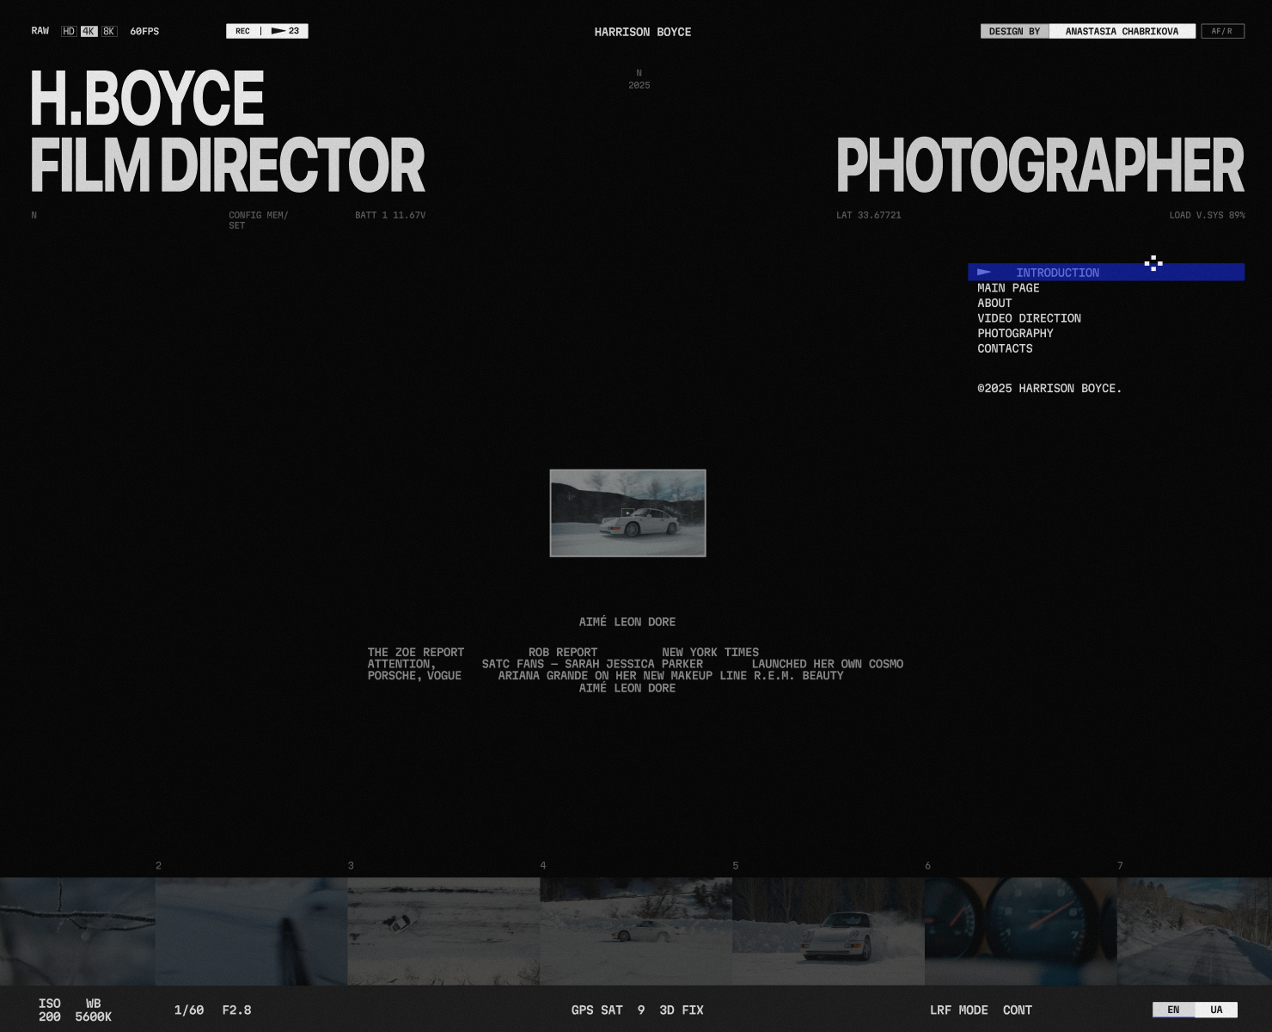This screenshot has height=1032, width=1272.
Task: Toggle the AF/R mode
Action: coord(1222,31)
